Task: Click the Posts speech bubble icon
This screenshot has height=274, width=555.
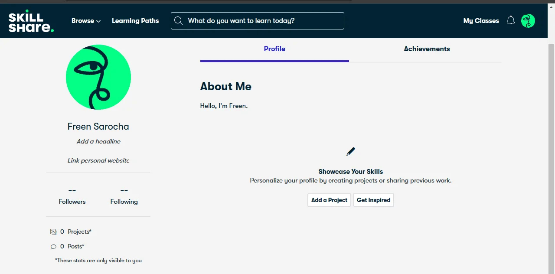Action: pyautogui.click(x=53, y=247)
